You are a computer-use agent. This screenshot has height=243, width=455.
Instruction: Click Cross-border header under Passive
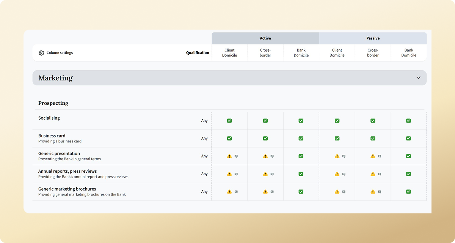click(x=373, y=53)
